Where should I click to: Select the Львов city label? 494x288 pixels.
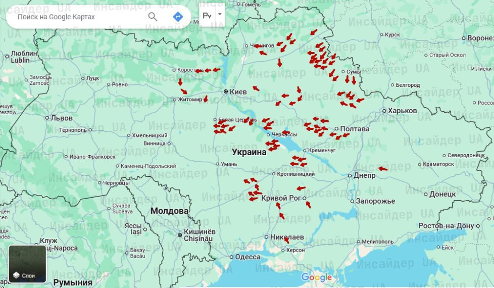click(62, 118)
